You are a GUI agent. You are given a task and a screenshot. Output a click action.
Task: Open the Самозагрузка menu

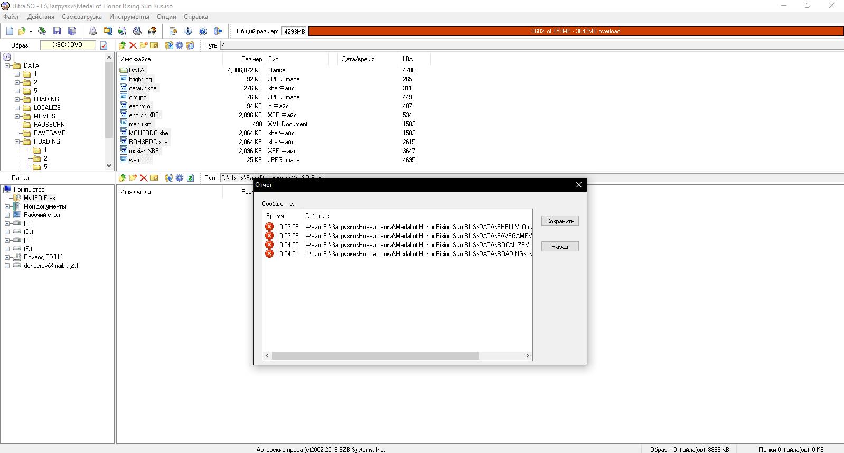click(x=82, y=17)
